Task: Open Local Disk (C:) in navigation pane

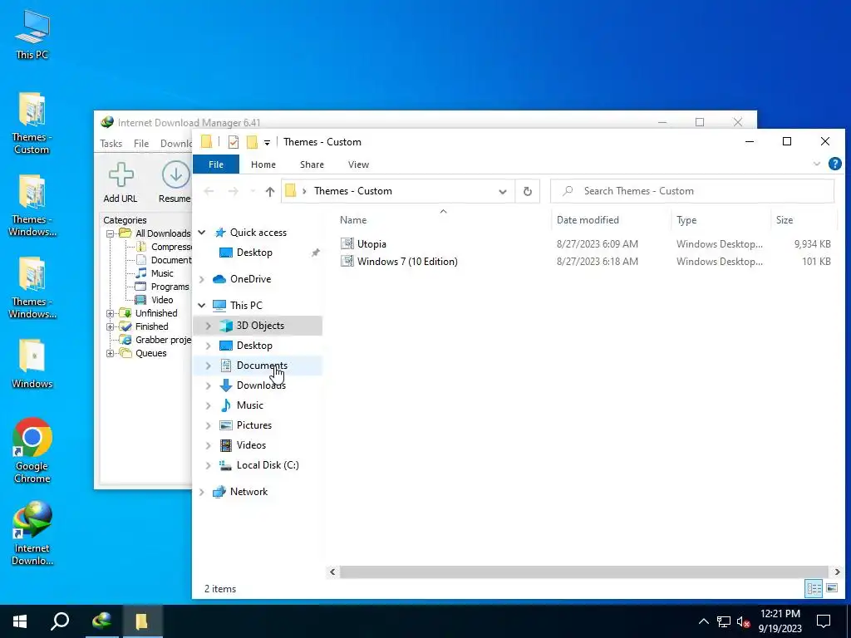Action: (268, 465)
